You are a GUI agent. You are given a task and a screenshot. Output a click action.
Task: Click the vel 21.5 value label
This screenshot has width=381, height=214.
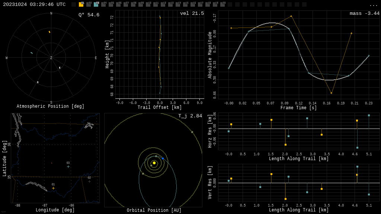click(192, 14)
